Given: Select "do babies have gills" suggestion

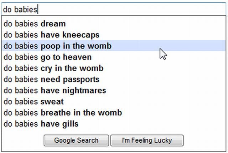Looking at the screenshot, I should click(41, 124).
